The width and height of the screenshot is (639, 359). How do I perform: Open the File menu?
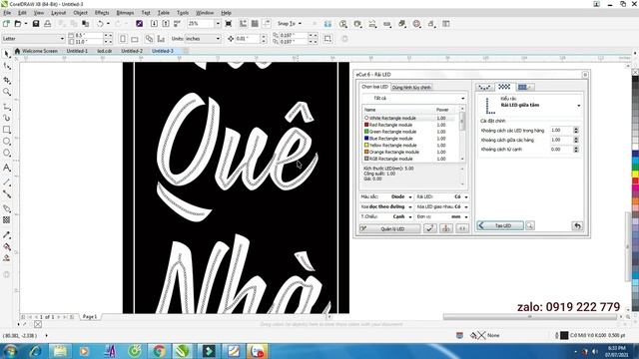coord(7,13)
